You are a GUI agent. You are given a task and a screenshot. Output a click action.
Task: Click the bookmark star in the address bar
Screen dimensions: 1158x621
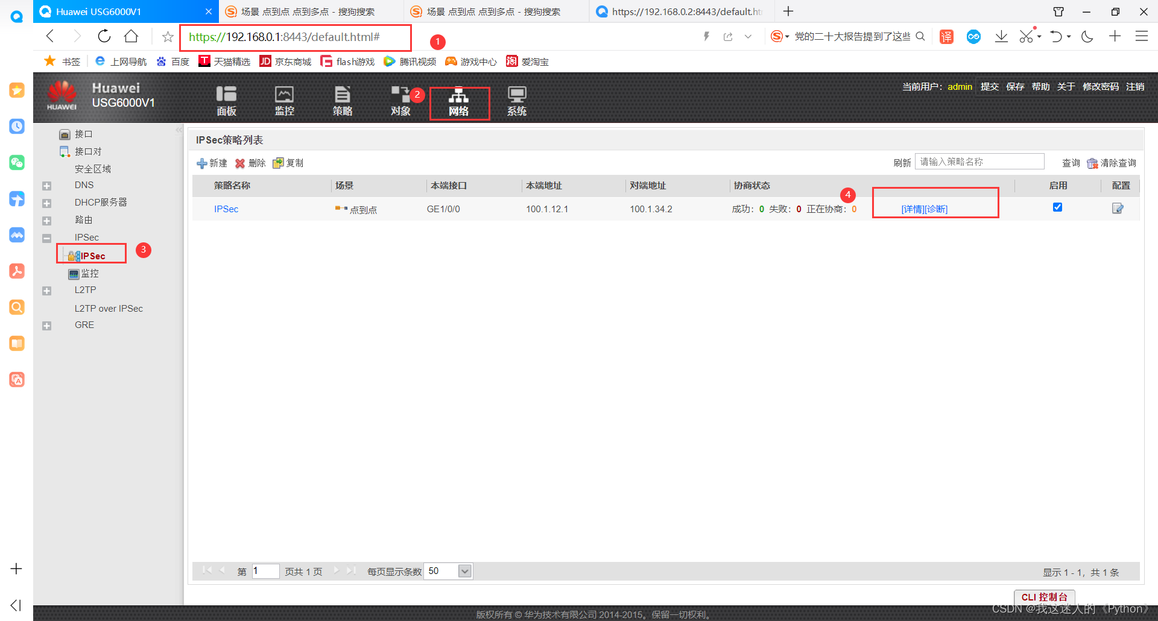pos(167,36)
